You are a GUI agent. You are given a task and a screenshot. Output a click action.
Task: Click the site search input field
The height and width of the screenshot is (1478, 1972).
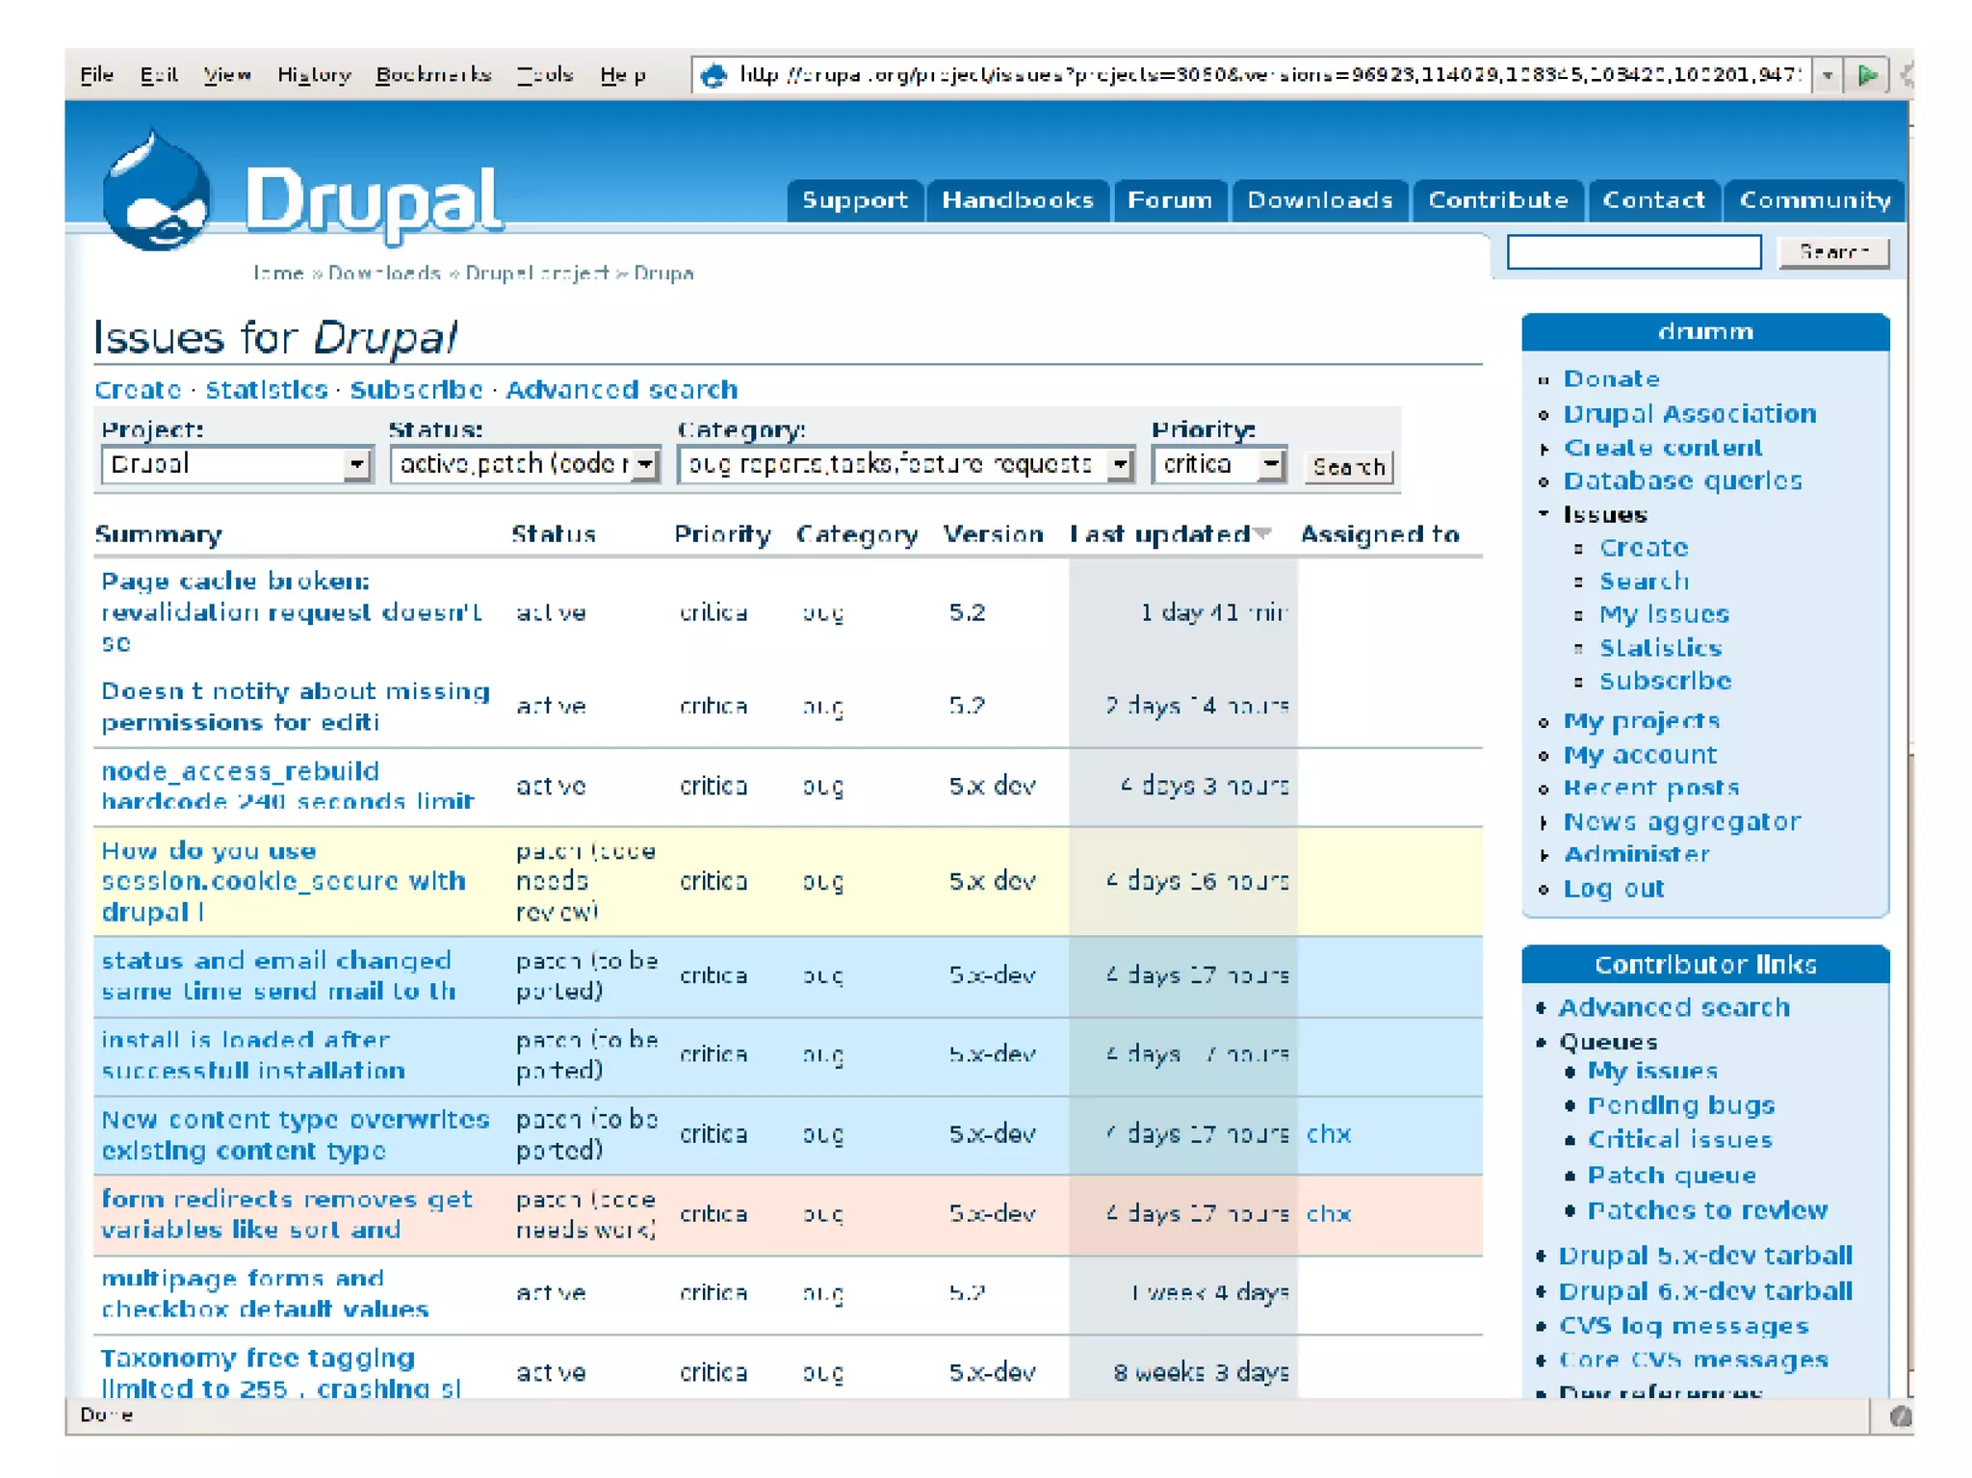(x=1634, y=252)
